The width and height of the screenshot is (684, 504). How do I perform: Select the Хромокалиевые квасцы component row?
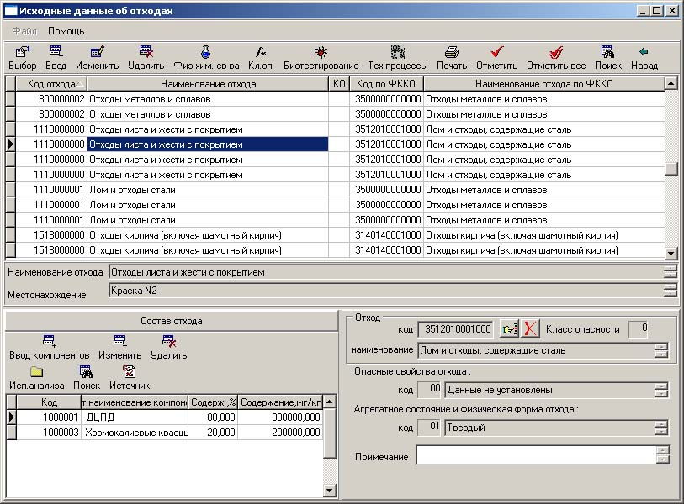135,432
